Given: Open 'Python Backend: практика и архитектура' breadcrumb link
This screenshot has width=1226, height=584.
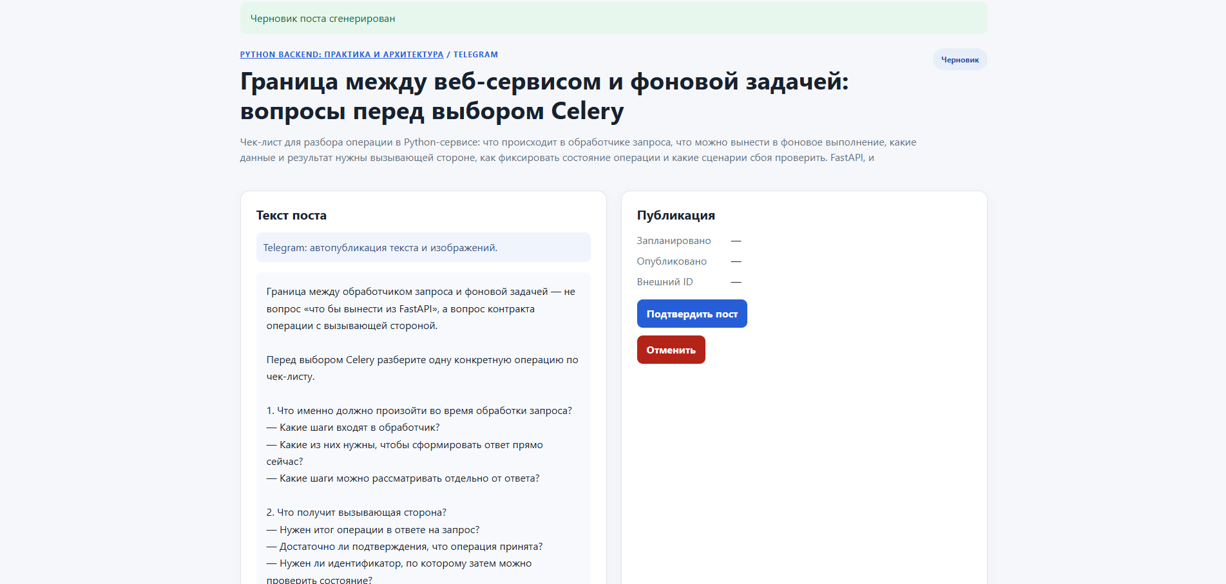Looking at the screenshot, I should point(341,55).
